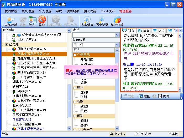This screenshot has height=138, width=184.
Task: Open the 增值服务 menu
Action: point(125,11)
